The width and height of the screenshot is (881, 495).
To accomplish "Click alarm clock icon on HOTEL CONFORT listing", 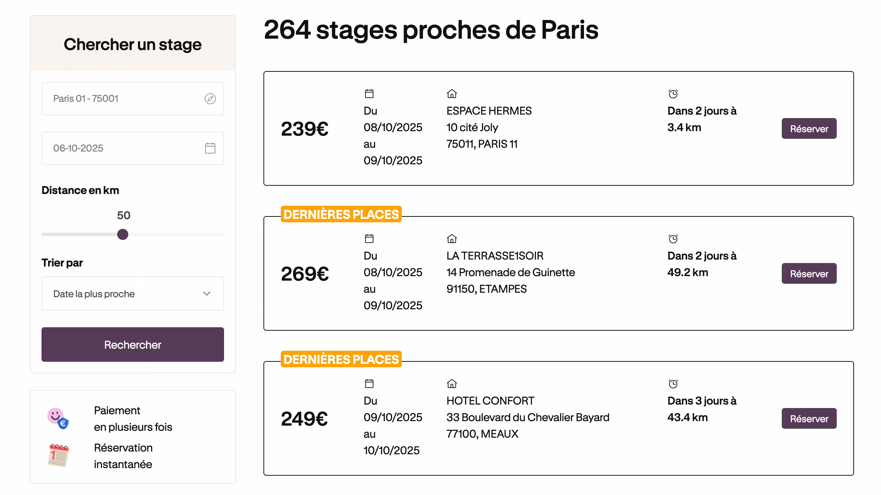I will point(673,384).
